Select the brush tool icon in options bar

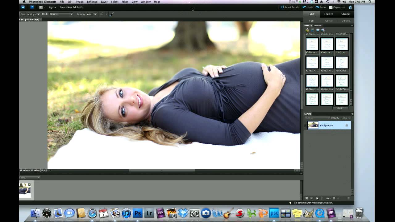tap(112, 14)
